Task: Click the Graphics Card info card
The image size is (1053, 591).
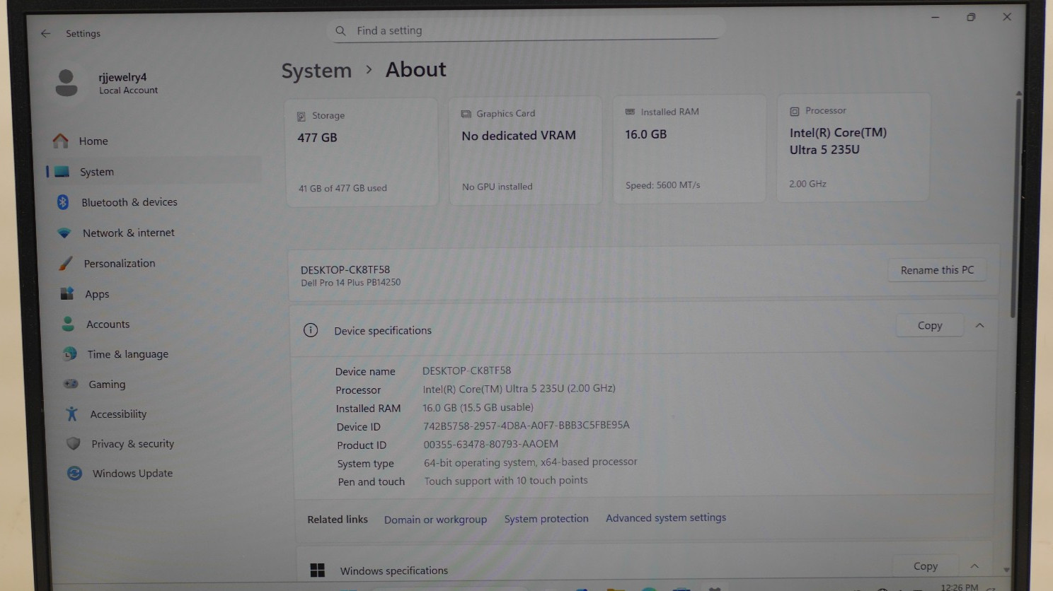Action: click(x=525, y=151)
